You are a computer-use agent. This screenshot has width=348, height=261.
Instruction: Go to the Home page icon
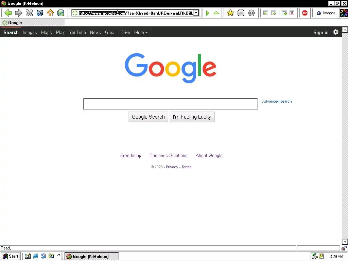tap(50, 13)
